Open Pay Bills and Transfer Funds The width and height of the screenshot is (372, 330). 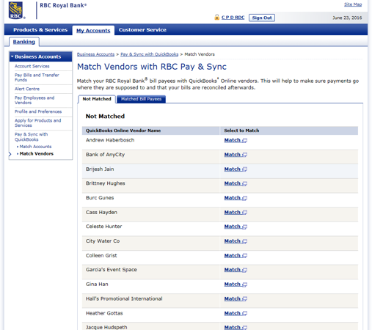[x=37, y=78]
